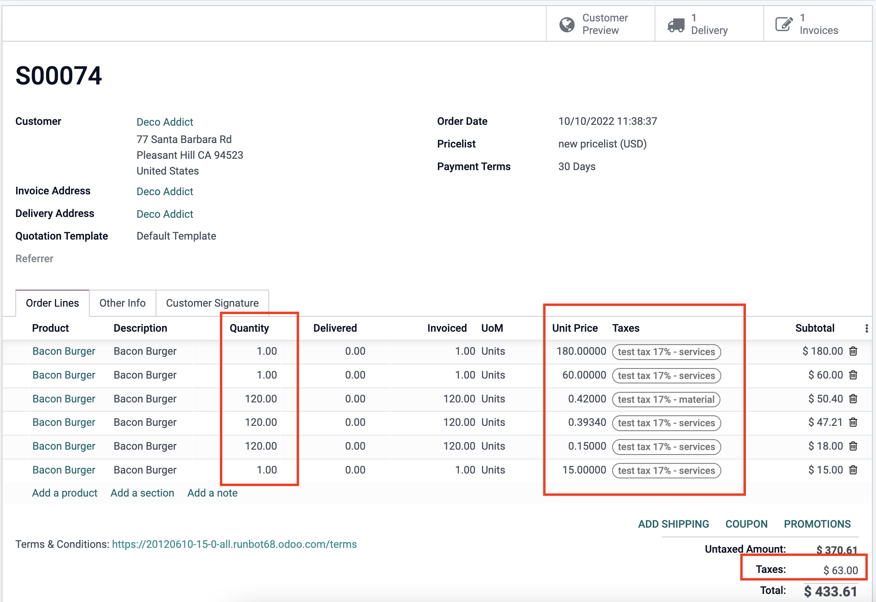
Task: Click Add a note link
Action: [213, 493]
